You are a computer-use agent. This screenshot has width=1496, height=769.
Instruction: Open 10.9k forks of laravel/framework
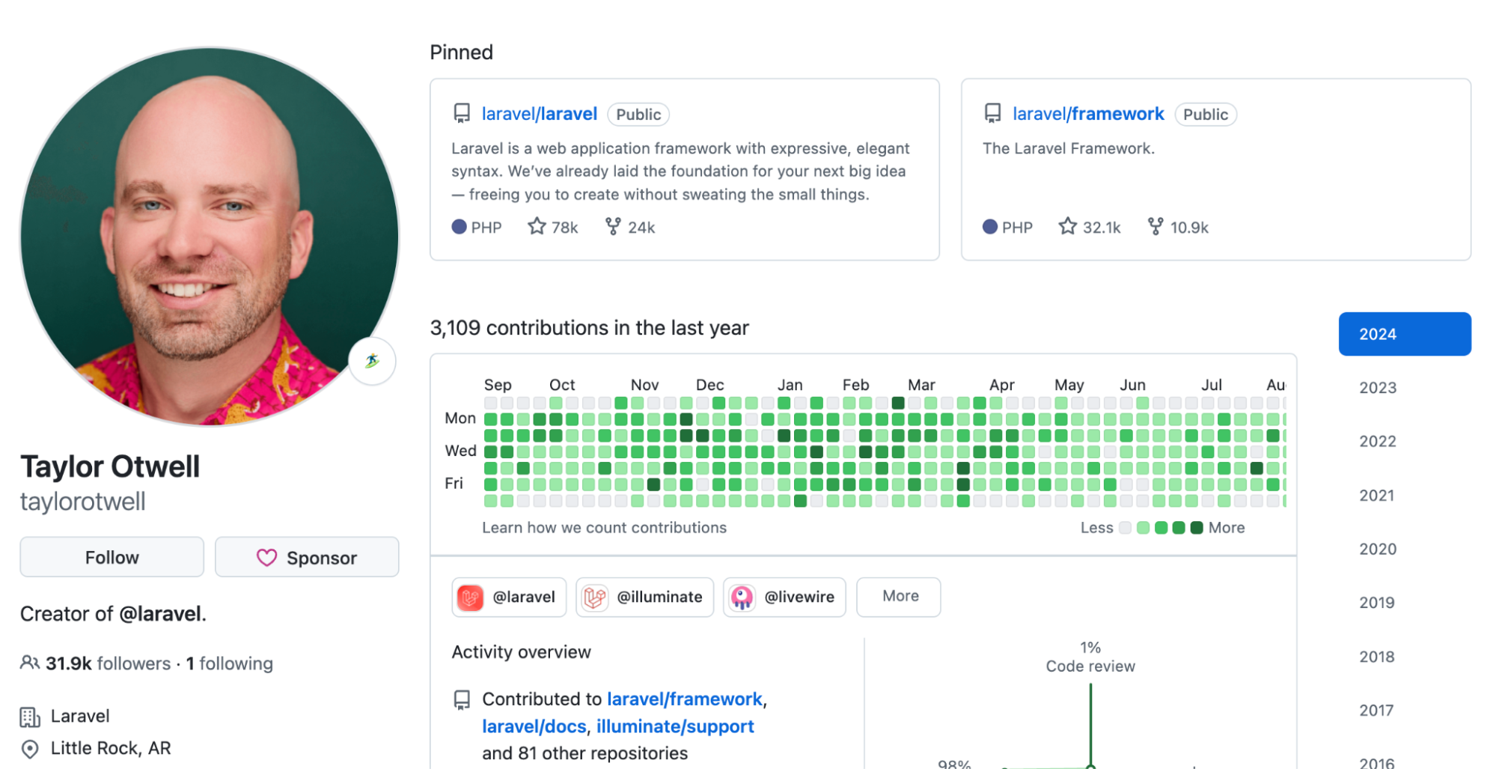(1178, 227)
